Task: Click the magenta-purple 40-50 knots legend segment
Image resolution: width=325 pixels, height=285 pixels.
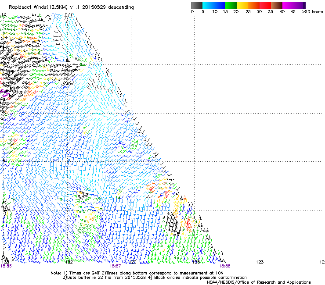Action: pyautogui.click(x=294, y=5)
